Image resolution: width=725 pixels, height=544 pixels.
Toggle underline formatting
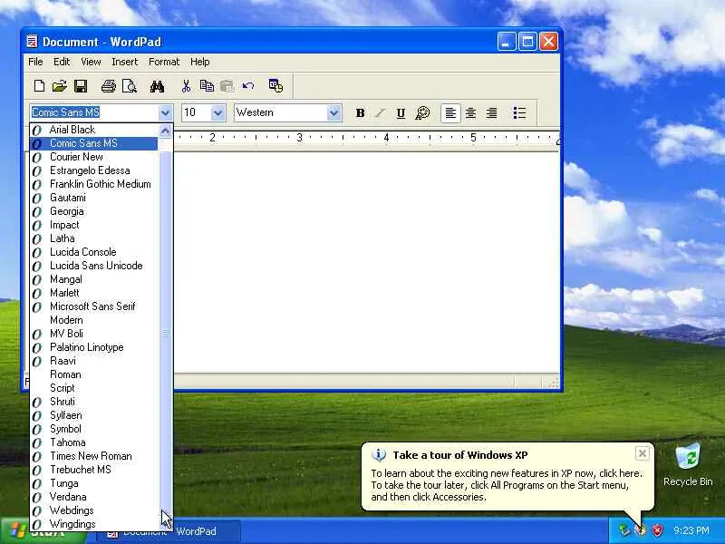[401, 112]
